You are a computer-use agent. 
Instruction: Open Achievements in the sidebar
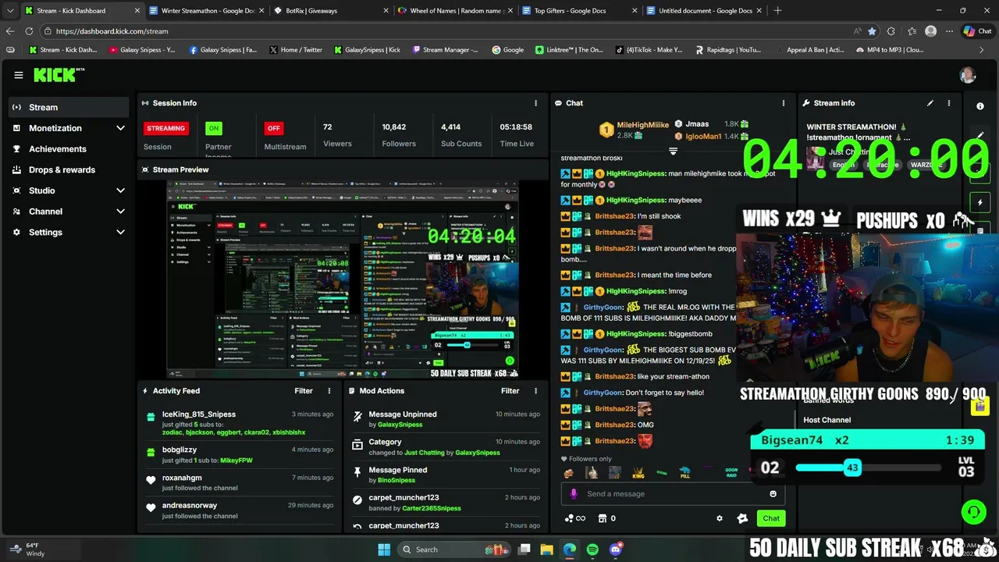(69, 149)
